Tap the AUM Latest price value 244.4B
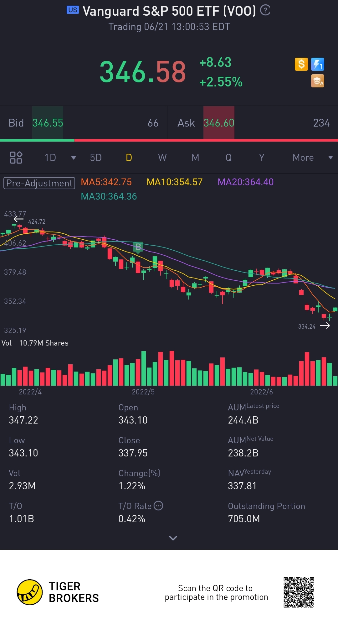 tap(243, 420)
